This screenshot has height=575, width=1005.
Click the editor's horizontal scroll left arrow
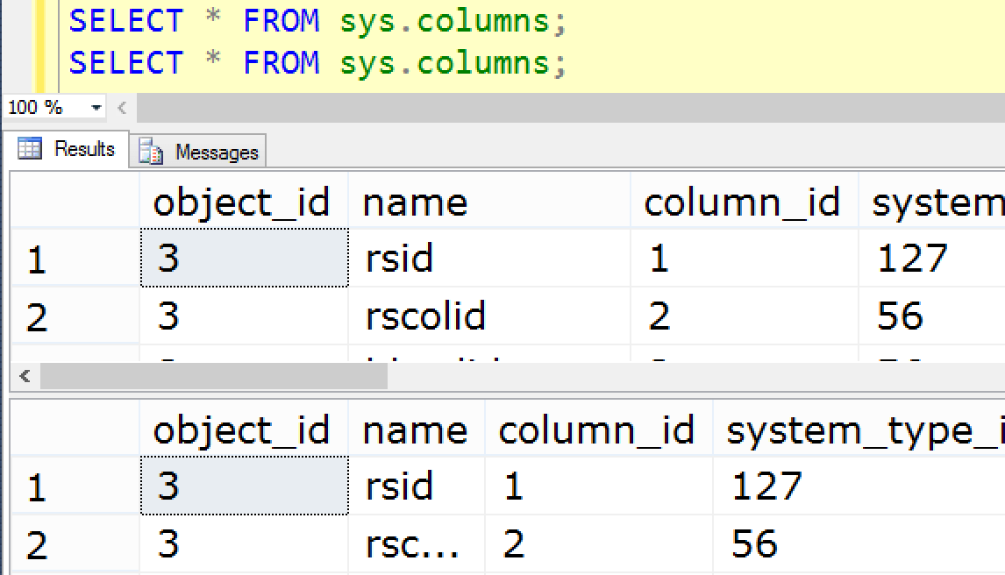(x=121, y=108)
